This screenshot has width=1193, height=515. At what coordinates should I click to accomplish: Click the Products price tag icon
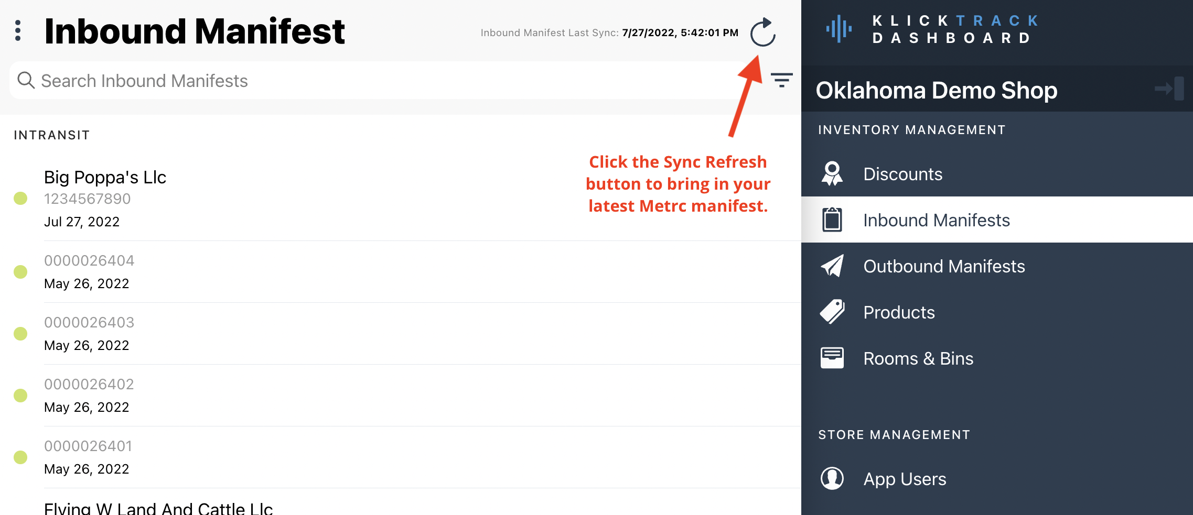(832, 312)
